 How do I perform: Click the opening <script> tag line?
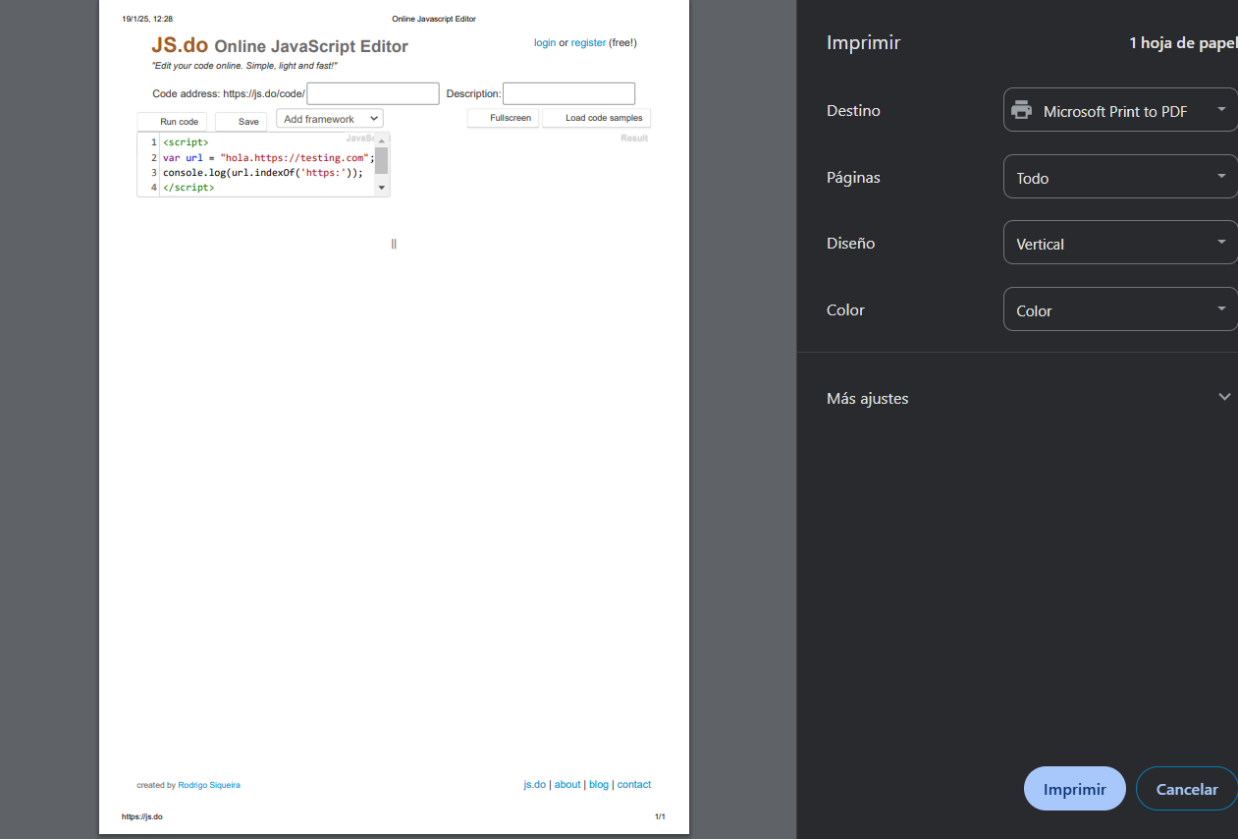[186, 142]
